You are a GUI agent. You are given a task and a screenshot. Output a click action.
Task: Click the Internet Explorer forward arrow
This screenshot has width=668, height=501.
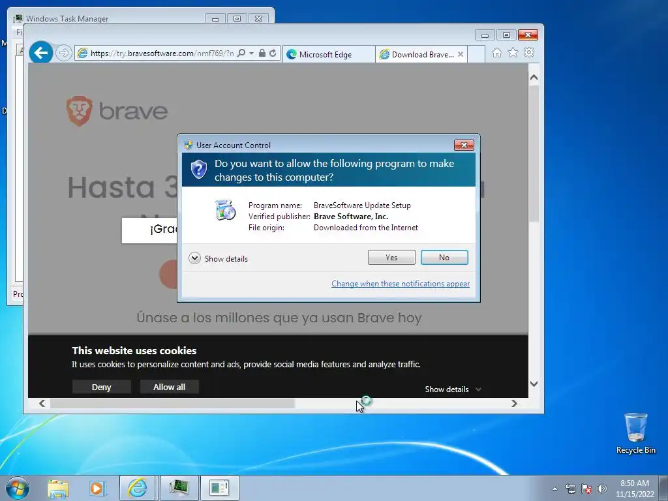pos(63,53)
